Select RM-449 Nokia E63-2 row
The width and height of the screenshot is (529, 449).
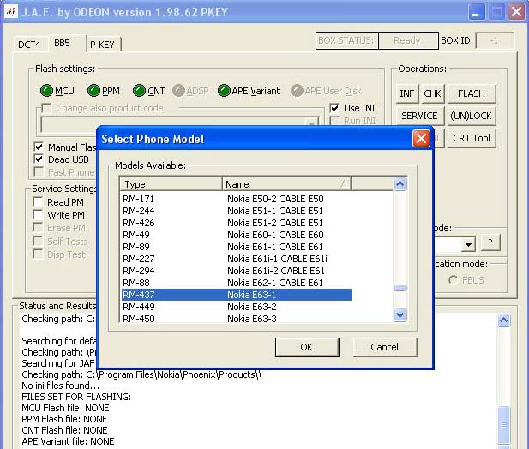tap(236, 307)
